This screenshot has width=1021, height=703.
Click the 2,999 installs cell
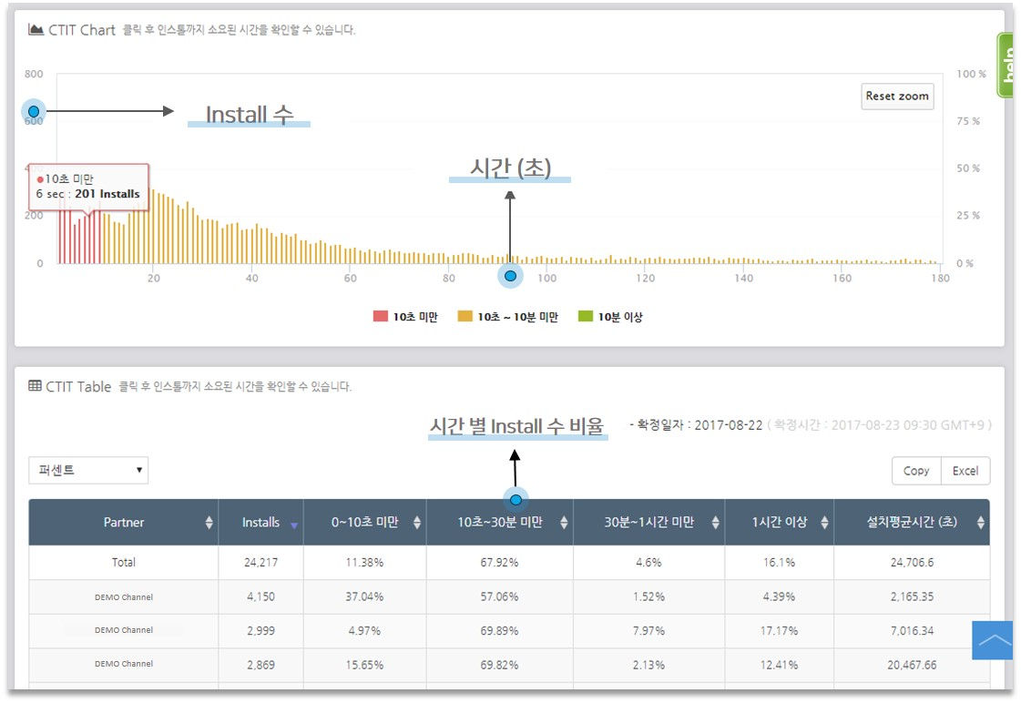[261, 631]
